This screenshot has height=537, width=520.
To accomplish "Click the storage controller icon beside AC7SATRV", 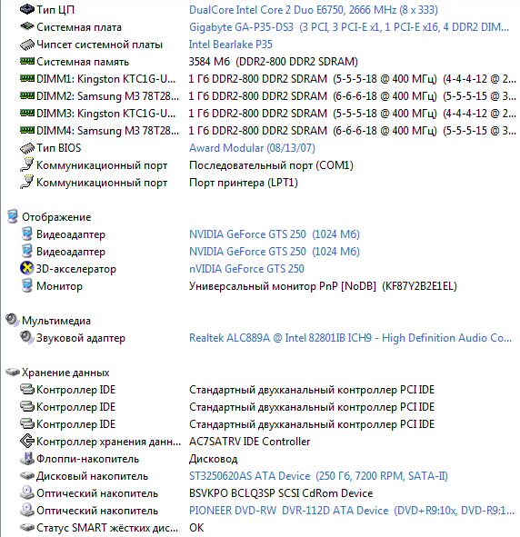I will point(27,441).
